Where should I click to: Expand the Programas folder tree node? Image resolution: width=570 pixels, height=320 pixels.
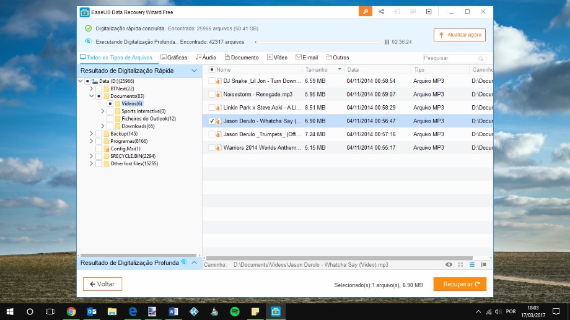(x=91, y=141)
